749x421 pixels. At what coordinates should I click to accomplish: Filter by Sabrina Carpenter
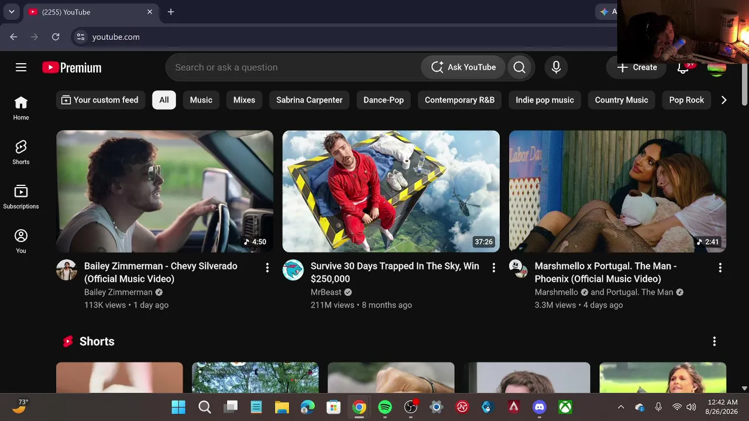(310, 100)
